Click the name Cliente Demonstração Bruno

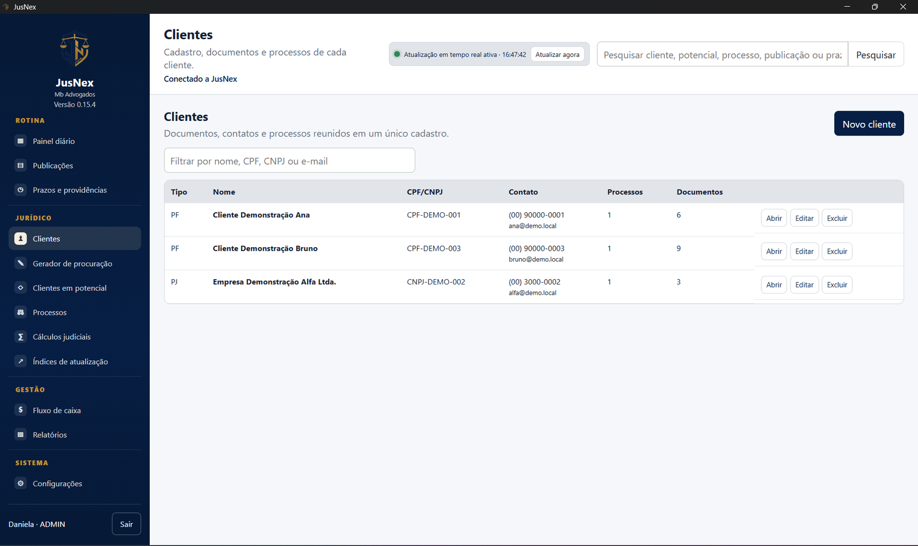coord(265,248)
